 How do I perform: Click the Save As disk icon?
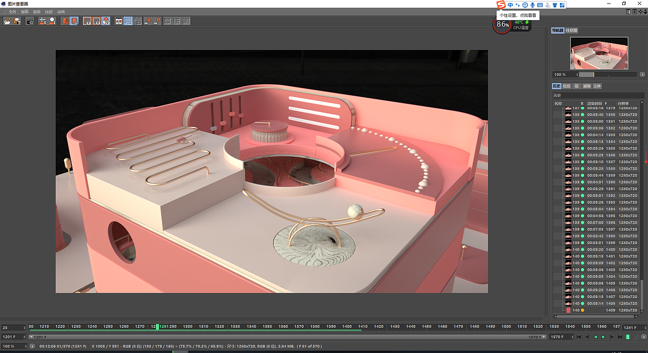pyautogui.click(x=17, y=21)
